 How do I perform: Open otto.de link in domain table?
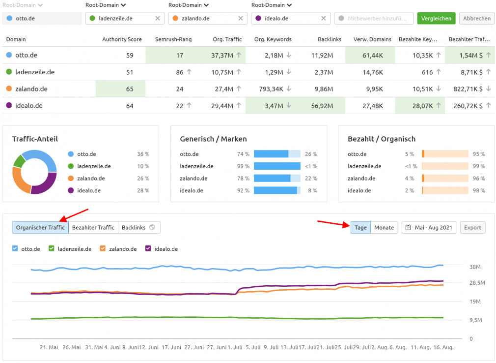point(26,55)
